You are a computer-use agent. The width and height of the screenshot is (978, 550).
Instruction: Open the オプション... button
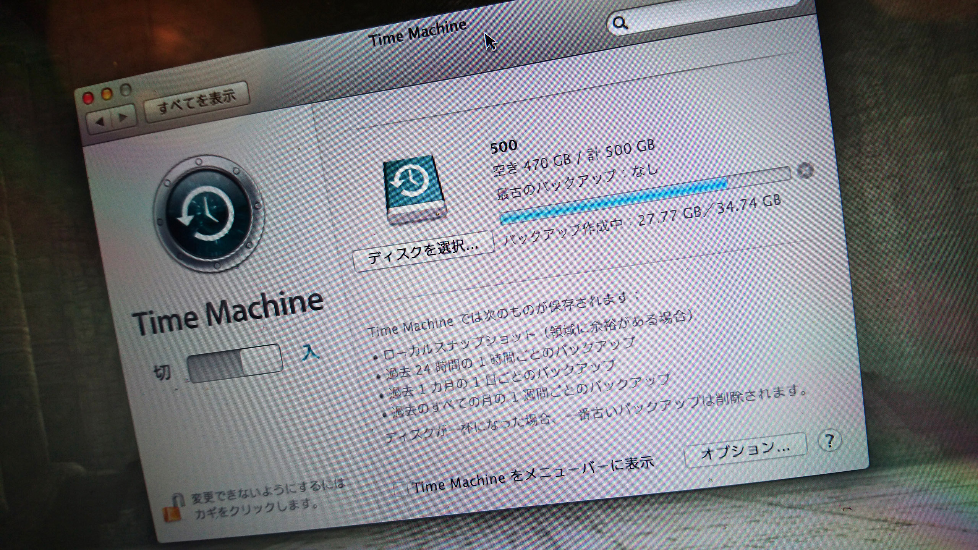tap(745, 450)
